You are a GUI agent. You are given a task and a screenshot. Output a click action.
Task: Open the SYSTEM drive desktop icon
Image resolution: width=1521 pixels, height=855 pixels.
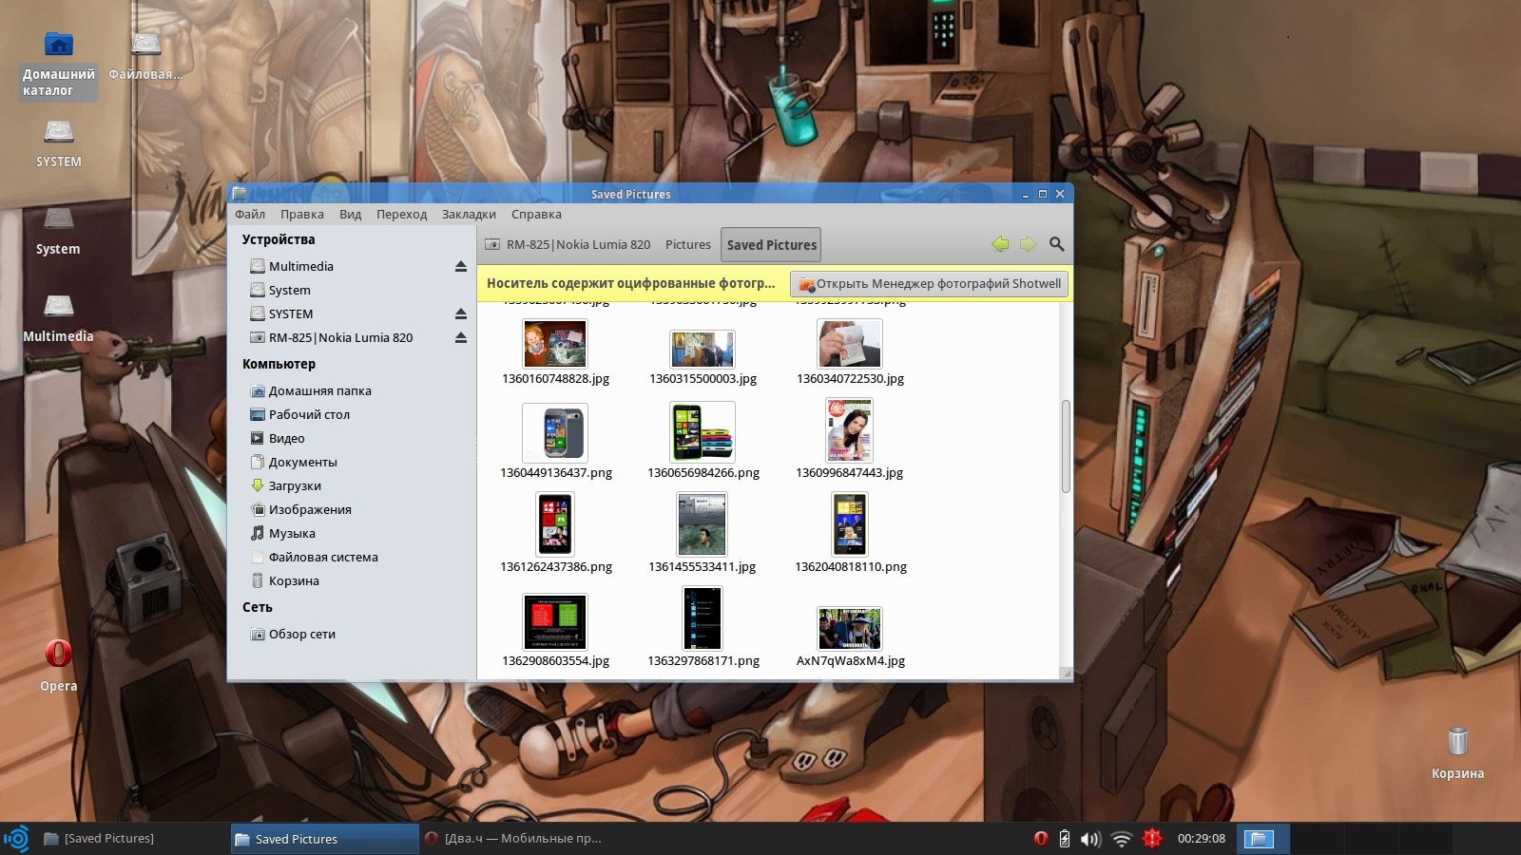(59, 143)
